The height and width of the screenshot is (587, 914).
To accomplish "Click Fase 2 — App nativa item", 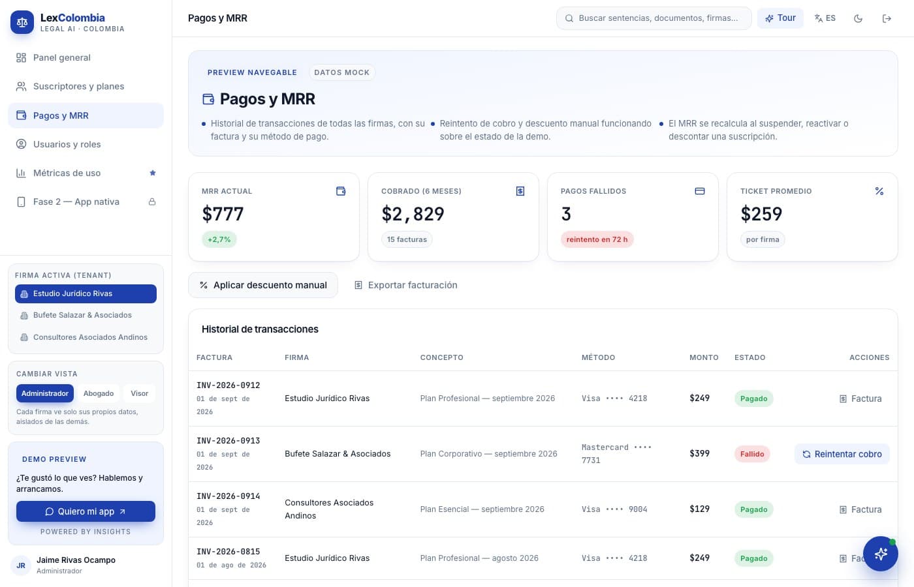I will (86, 202).
